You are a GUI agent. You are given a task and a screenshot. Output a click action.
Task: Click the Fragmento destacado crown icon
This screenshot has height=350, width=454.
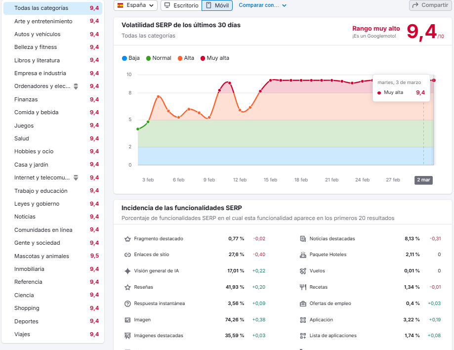127,239
